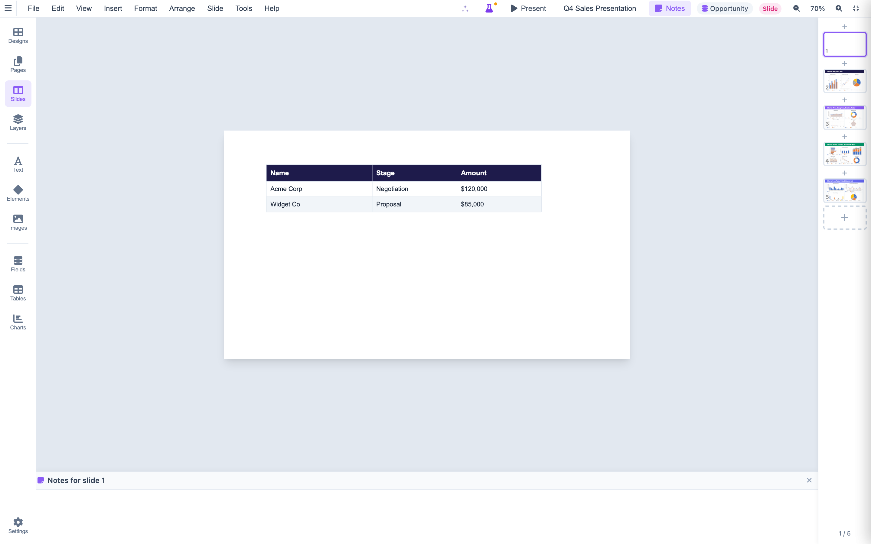This screenshot has width=871, height=544.
Task: Select the slide 3 thumbnail
Action: point(844,117)
